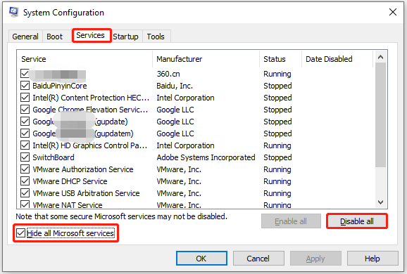Click the scrollbar down arrow
407x274 pixels.
(x=380, y=202)
